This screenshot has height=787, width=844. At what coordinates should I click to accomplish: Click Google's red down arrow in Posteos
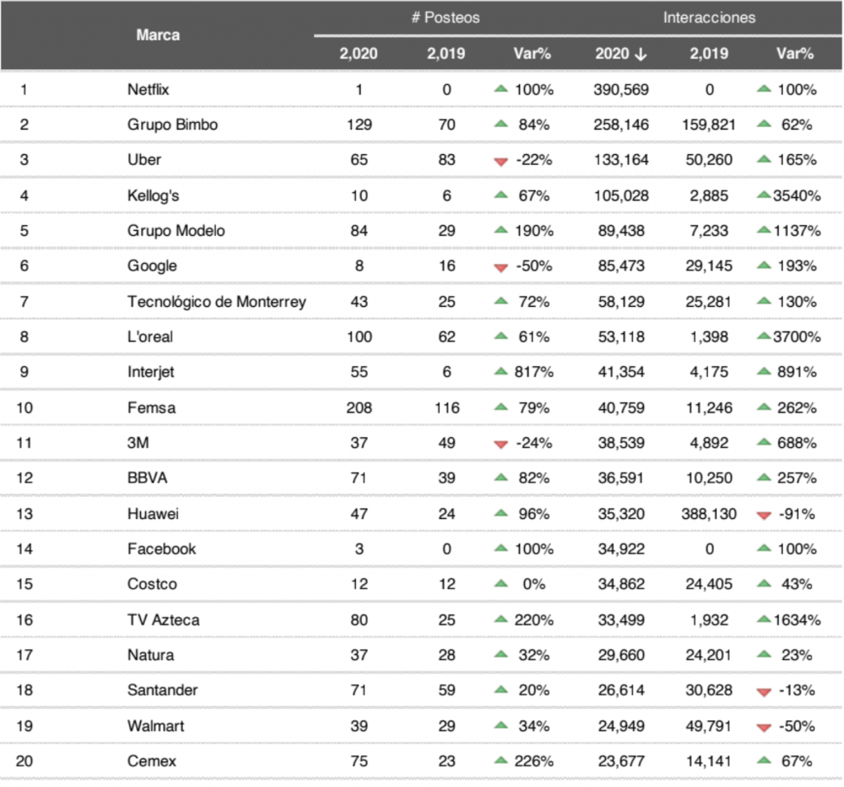[500, 266]
